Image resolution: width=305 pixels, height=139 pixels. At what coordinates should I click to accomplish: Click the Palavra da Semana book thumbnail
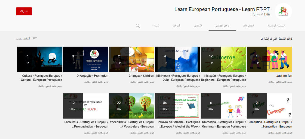coord(178,106)
